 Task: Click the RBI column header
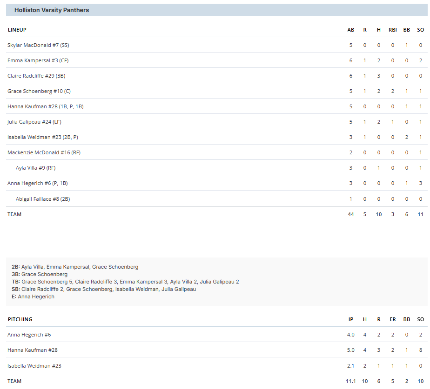tap(392, 30)
